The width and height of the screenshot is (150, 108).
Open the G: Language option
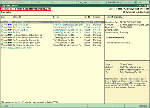click(82, 2)
